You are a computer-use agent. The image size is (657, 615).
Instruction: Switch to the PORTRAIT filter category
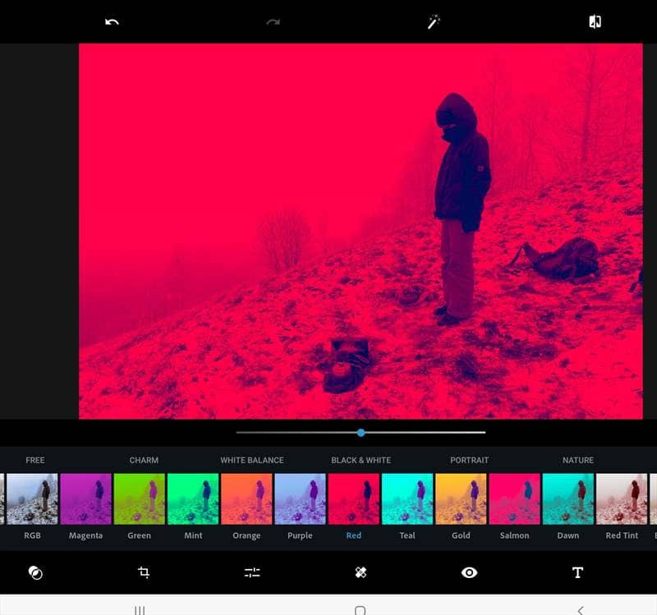pos(469,460)
